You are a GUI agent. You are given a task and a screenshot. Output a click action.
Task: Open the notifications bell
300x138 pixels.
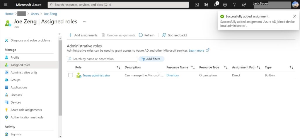(x=216, y=5)
